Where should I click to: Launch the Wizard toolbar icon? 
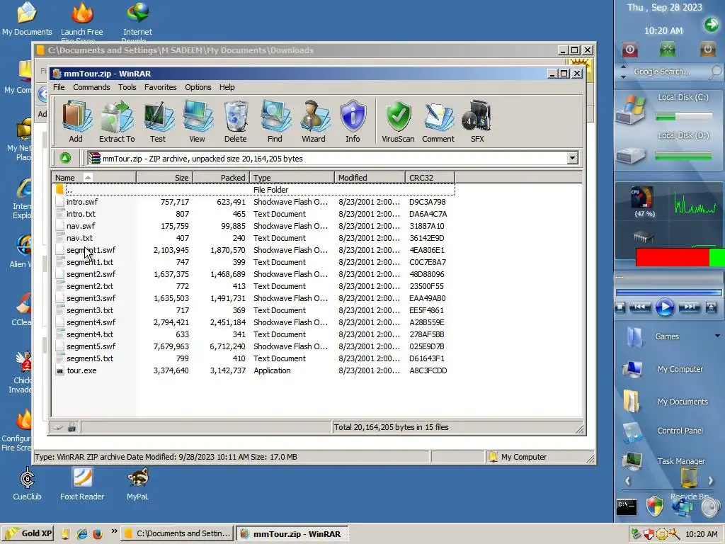(x=314, y=121)
